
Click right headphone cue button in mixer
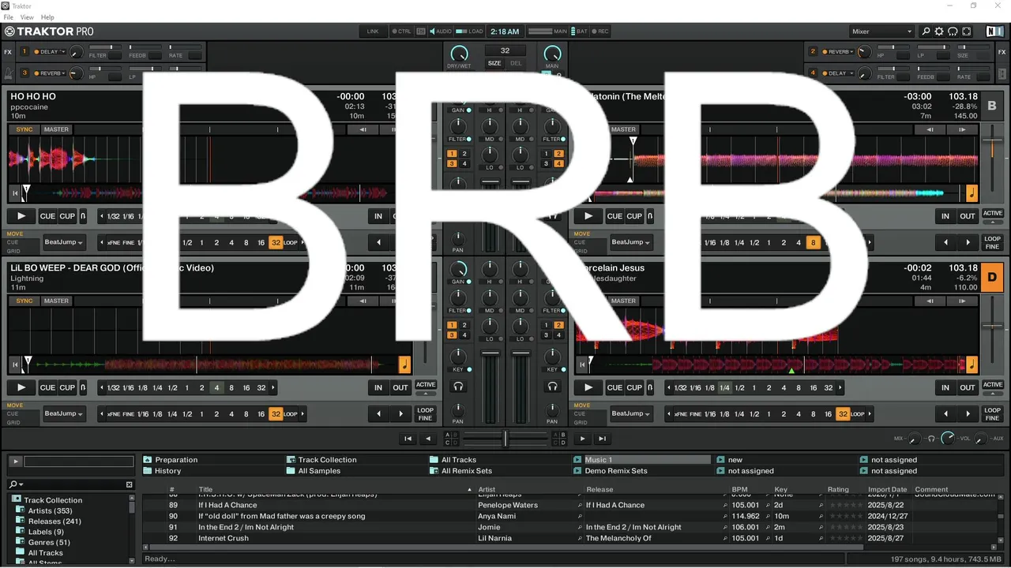[552, 386]
